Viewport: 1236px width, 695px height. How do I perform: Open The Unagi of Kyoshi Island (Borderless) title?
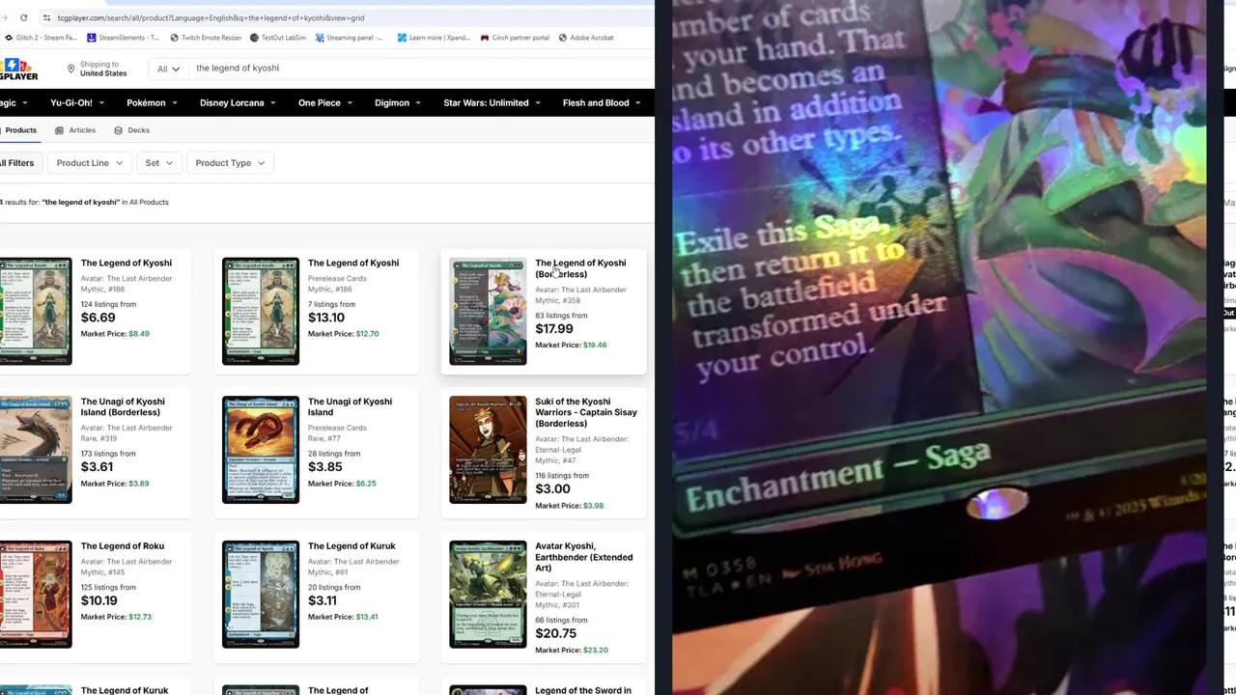pos(123,406)
